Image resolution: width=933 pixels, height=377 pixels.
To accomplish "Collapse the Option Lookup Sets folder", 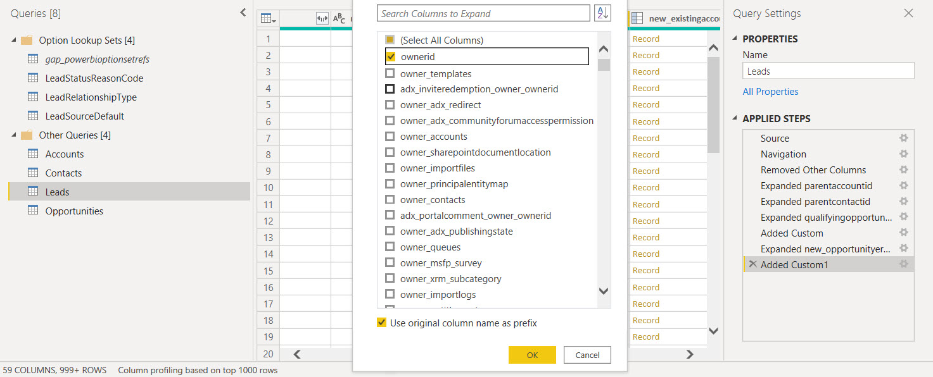I will pos(14,40).
